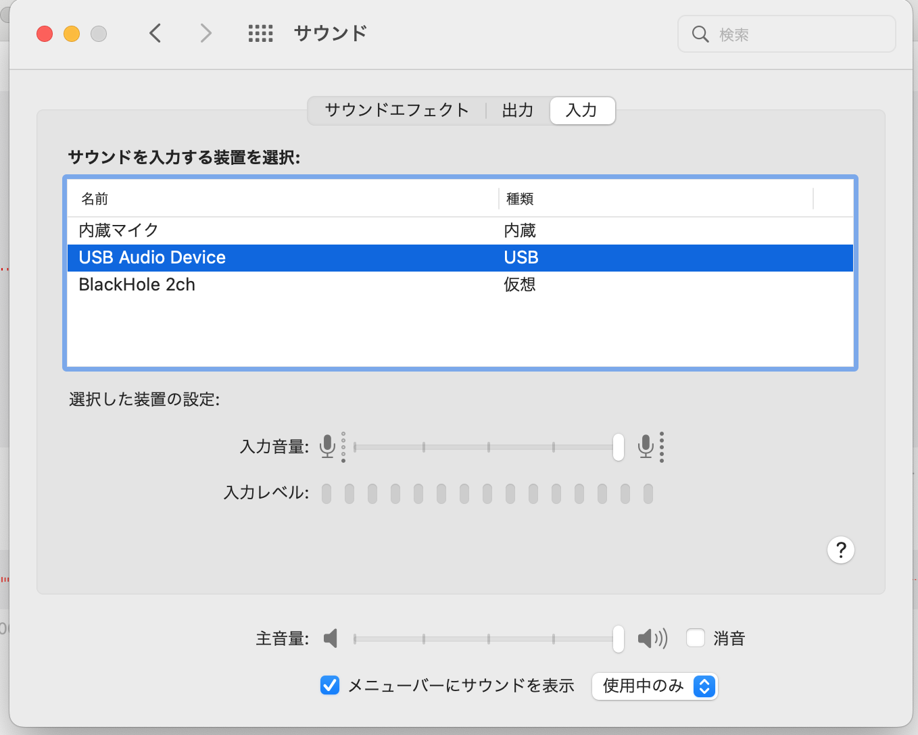Click the 入力音量 slider track
The width and height of the screenshot is (918, 735).
point(487,447)
